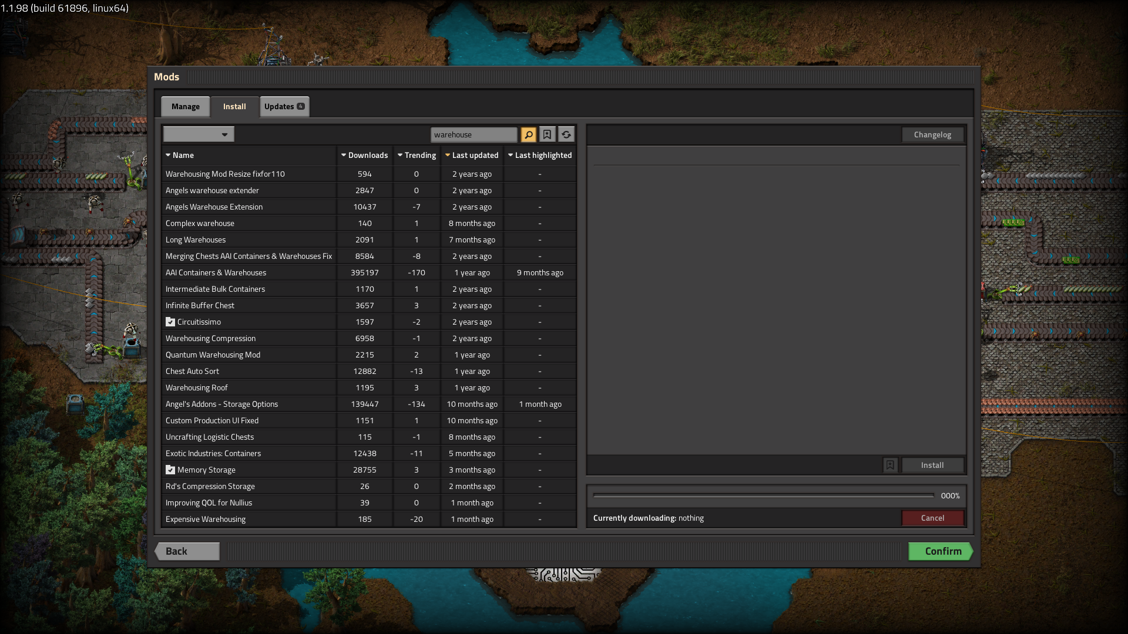Switch to the Install tab

[x=234, y=106]
